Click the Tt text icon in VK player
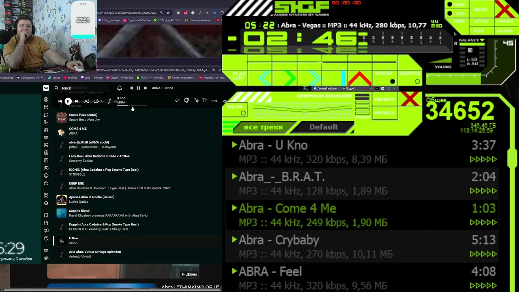This screenshot has width=519, height=292. click(205, 101)
